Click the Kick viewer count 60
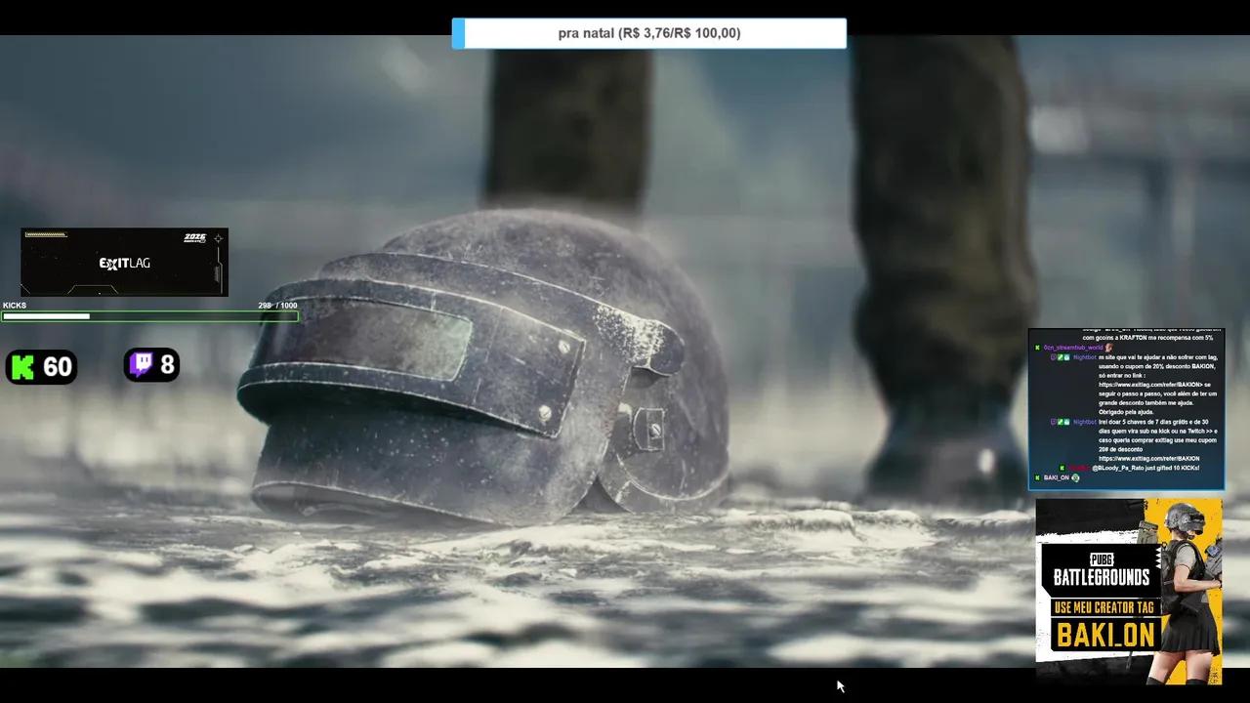 (x=58, y=367)
